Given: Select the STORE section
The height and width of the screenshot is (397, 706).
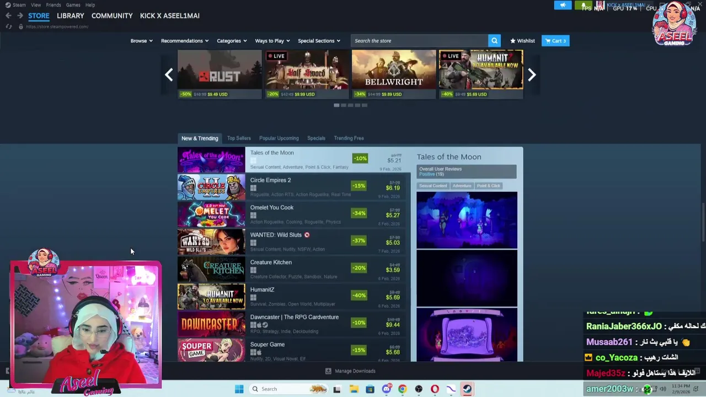Looking at the screenshot, I should (x=39, y=15).
